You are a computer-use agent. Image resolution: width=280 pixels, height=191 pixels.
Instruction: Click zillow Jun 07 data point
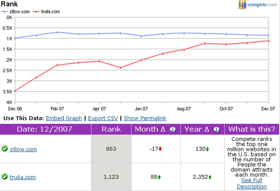click(142, 36)
